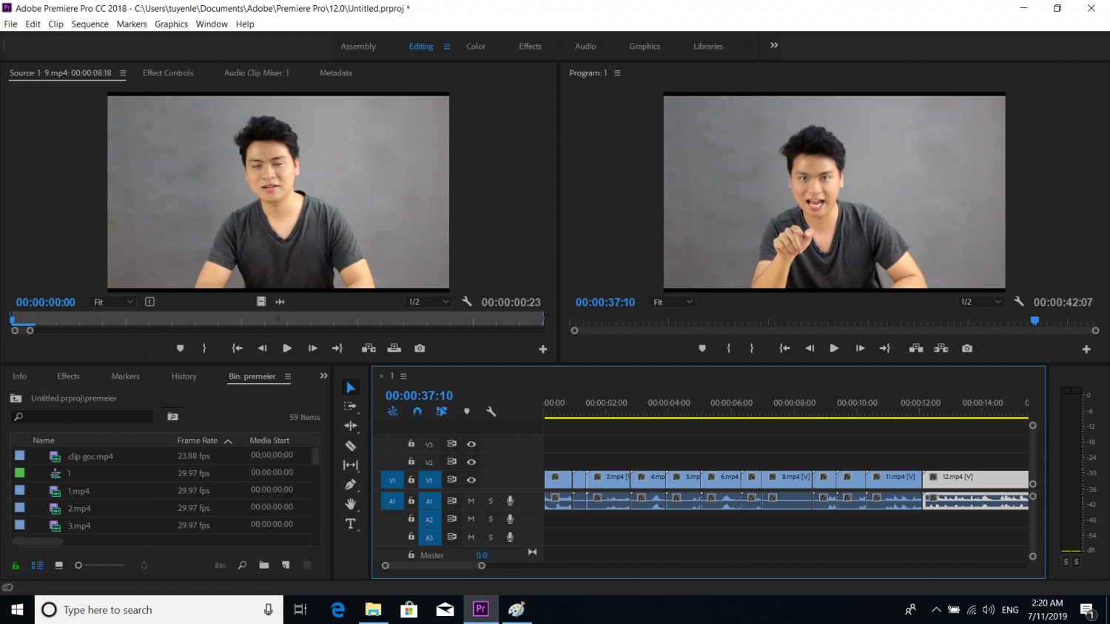Open Program monitor settings wrench
Screen dimensions: 1110x624
pos(1019,302)
